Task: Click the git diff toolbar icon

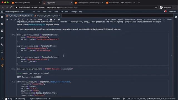Action: click(x=59, y=19)
